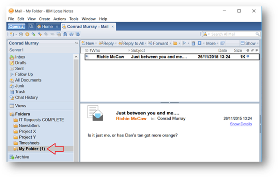Click the new message icon in top toolbar
The image size is (278, 177).
(x=12, y=34)
